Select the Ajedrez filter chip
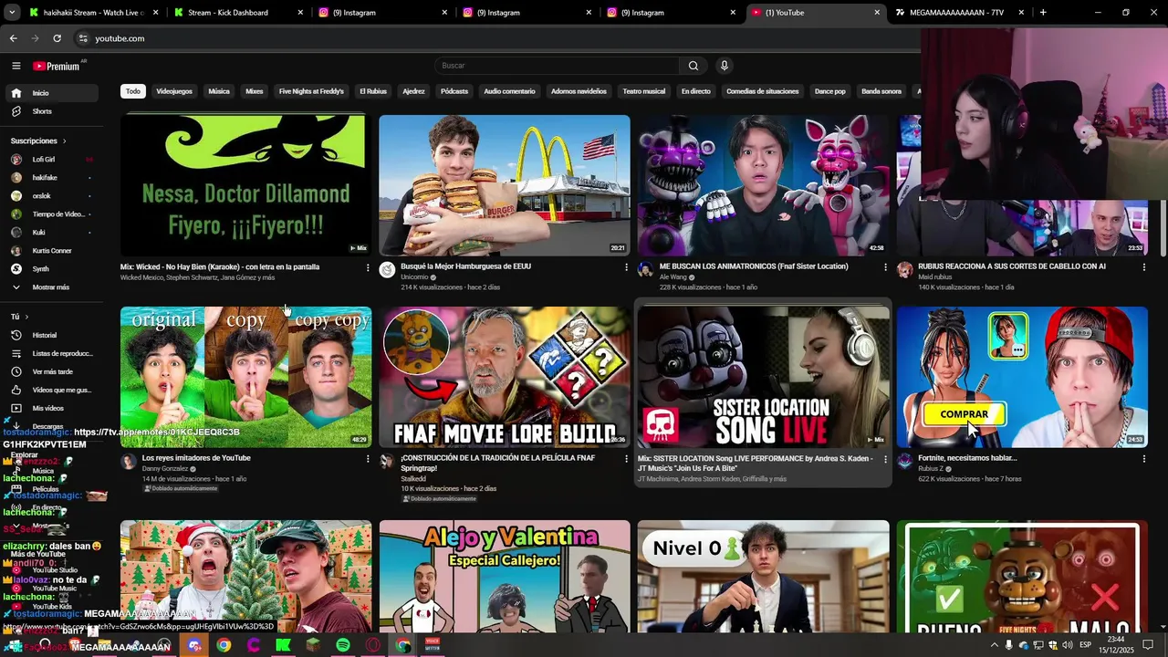1168x657 pixels. click(x=413, y=91)
